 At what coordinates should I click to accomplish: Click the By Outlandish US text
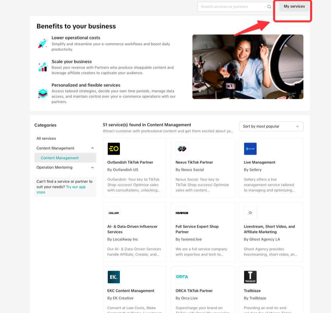(123, 169)
